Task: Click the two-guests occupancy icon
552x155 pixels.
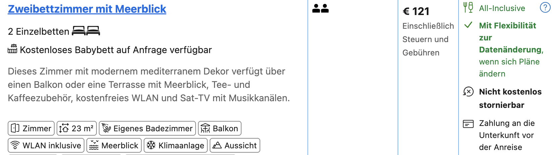Action: click(x=320, y=8)
